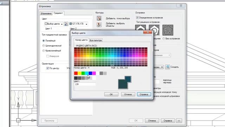Click 'Add: select objects' icon in Штриховка dialog

tap(99, 25)
